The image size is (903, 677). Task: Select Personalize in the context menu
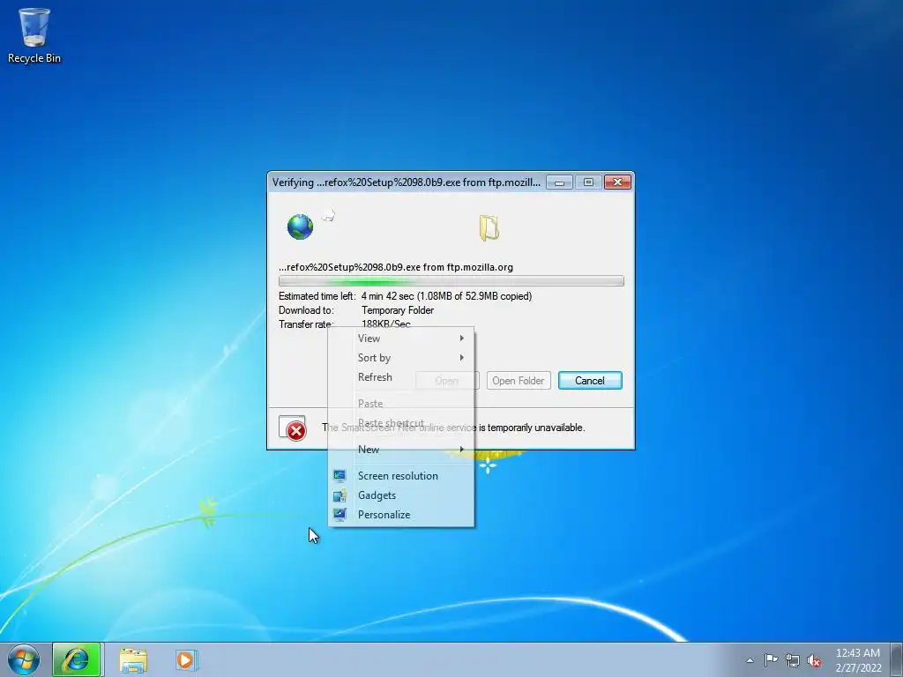[x=401, y=515]
